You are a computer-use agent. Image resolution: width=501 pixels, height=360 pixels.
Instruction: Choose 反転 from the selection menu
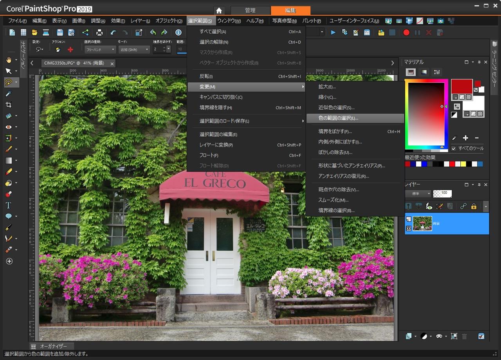246,76
